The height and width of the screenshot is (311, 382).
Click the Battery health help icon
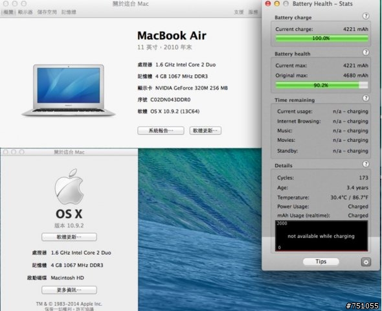[366, 52]
